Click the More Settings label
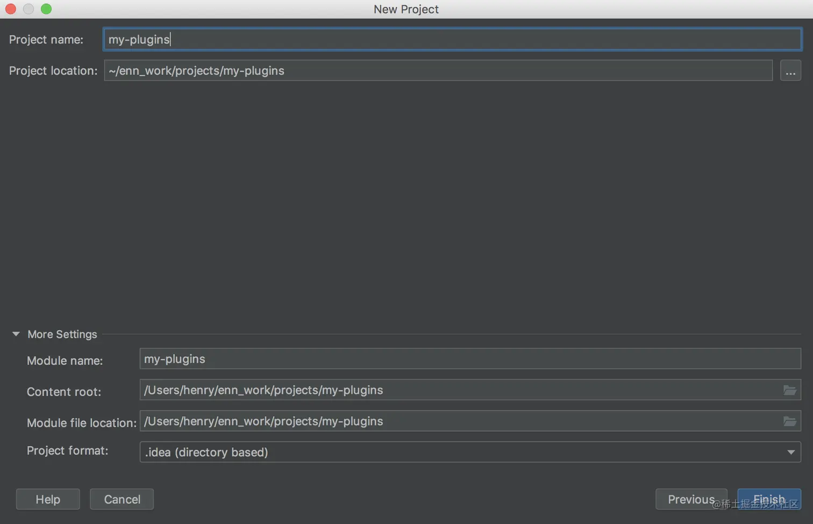Screen dimensions: 813x524 (x=62, y=334)
